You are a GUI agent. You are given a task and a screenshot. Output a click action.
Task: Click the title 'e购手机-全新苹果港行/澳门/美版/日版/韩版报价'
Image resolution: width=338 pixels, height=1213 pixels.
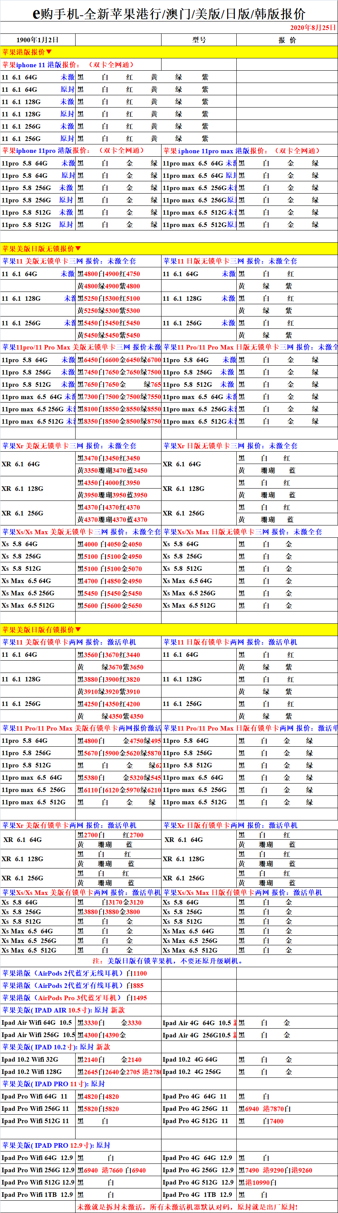click(x=169, y=14)
